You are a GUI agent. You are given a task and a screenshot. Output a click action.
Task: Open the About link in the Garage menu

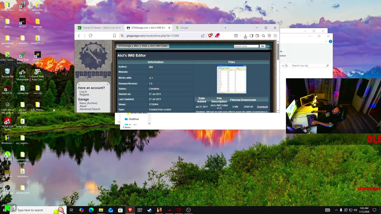coord(83,106)
